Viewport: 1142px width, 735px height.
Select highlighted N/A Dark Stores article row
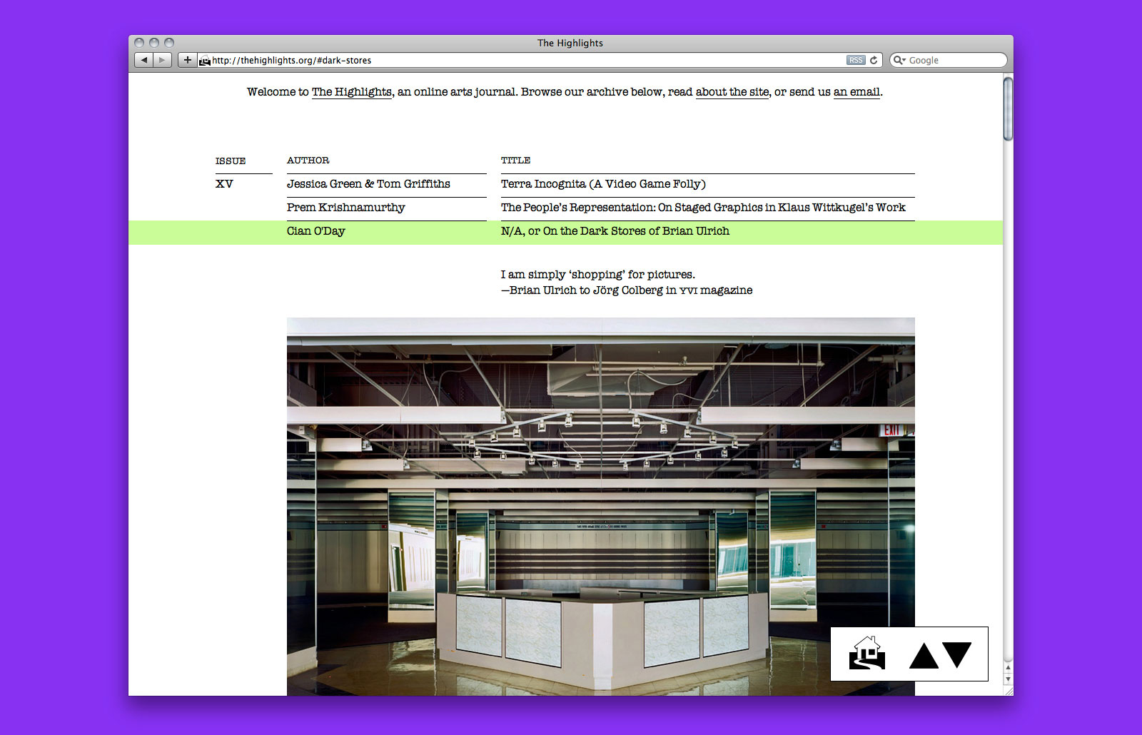coord(615,231)
